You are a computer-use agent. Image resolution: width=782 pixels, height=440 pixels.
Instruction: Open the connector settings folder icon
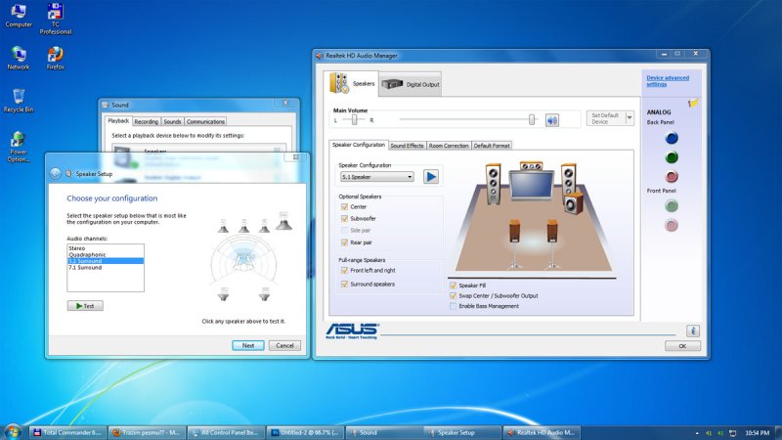[693, 103]
